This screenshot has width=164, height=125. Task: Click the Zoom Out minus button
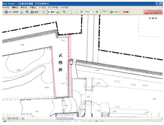[x=82, y=12]
